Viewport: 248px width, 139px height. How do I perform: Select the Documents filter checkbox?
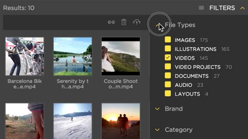point(168,76)
